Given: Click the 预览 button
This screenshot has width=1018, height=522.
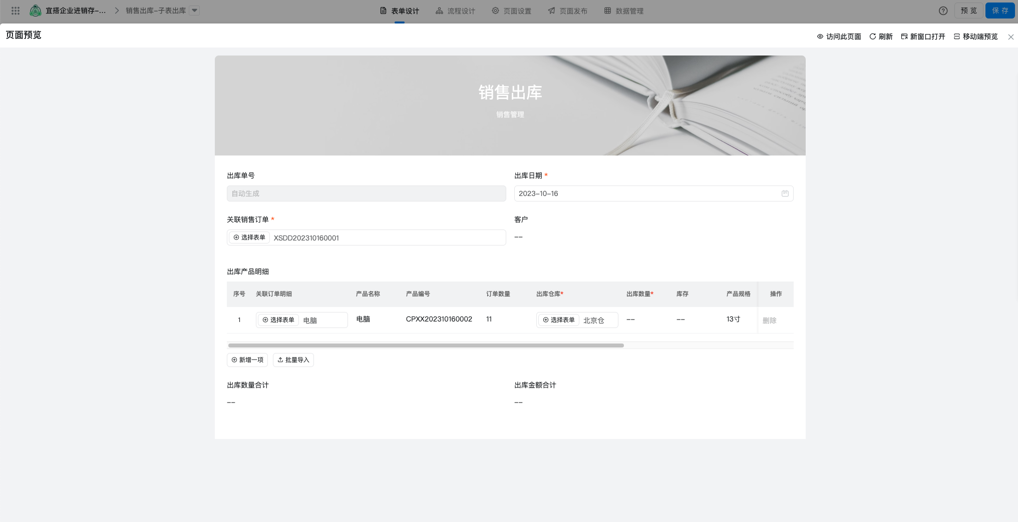Looking at the screenshot, I should pos(968,10).
